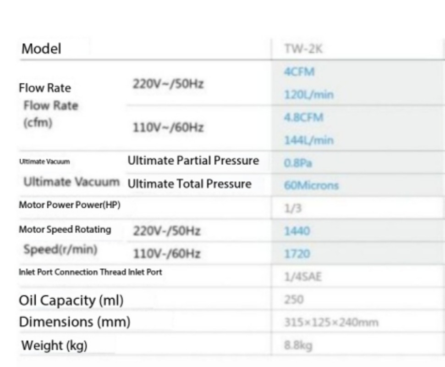This screenshot has height=367, width=445.
Task: Click the 1/3 motor power value
Action: 293,208
